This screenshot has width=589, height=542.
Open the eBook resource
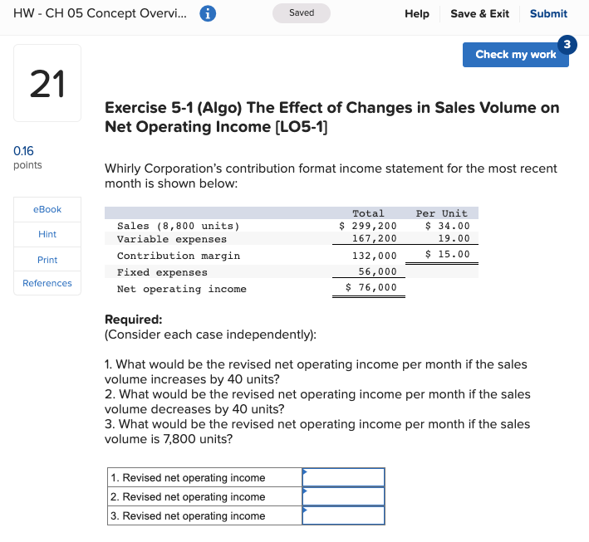[x=47, y=209]
